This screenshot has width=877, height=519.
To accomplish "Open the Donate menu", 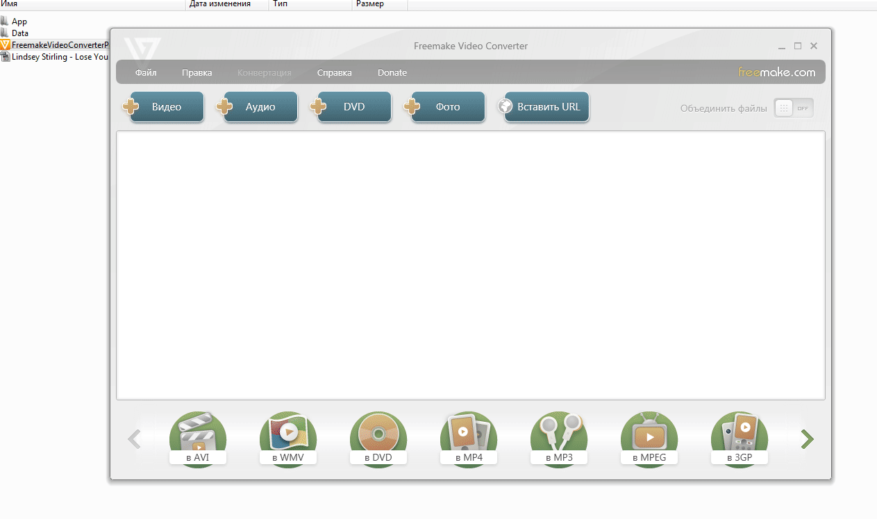I will (392, 73).
